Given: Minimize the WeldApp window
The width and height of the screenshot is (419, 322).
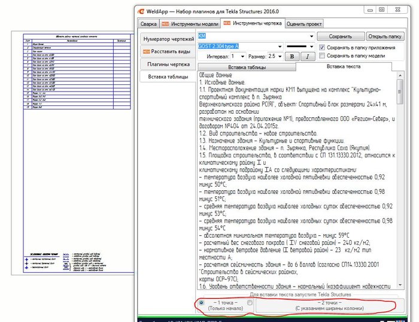Looking at the screenshot, I should pos(370,10).
